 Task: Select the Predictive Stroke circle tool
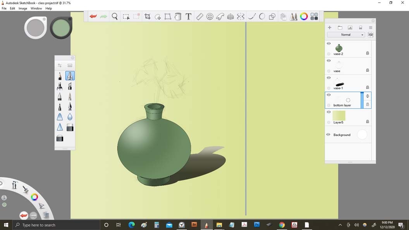click(x=262, y=16)
